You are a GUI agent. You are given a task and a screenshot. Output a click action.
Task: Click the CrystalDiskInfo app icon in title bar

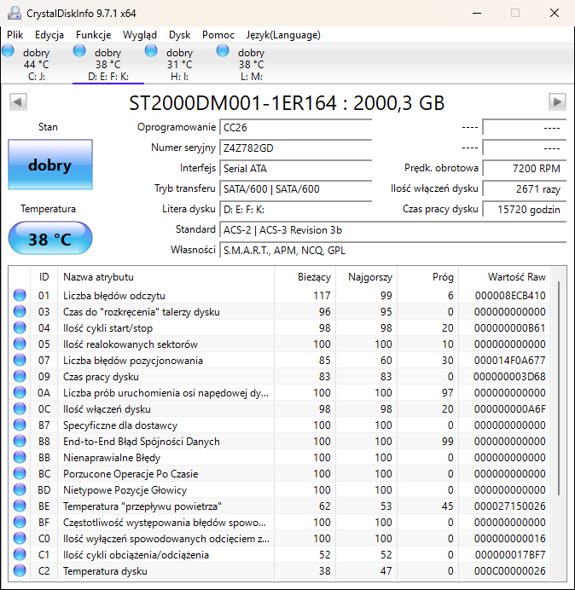point(13,13)
